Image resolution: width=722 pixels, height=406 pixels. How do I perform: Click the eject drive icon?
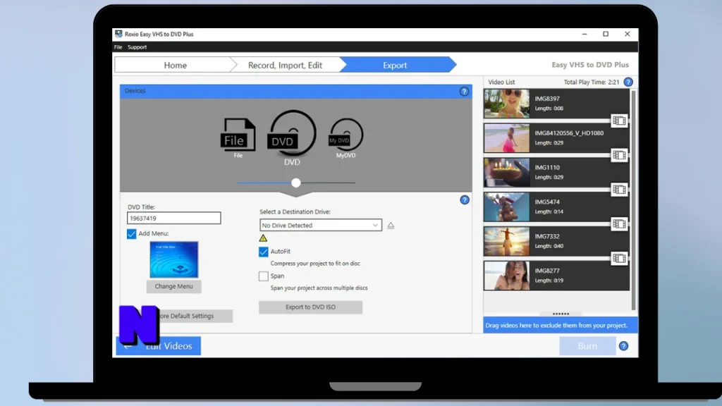391,225
